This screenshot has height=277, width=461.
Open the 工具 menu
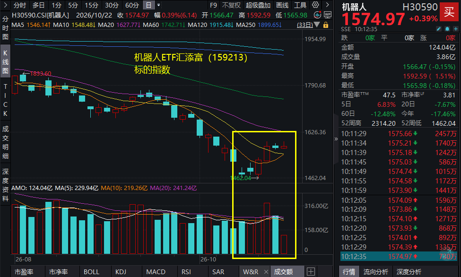coord(300,5)
